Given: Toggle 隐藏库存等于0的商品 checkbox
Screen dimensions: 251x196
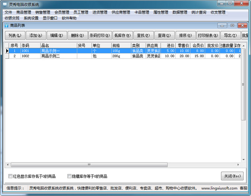Looking at the screenshot, I should click(69, 176).
